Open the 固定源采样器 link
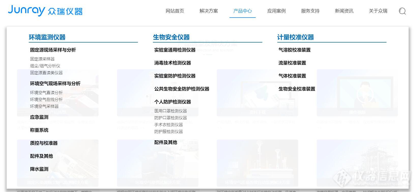Viewport: 416px width, 192px height. point(42,59)
